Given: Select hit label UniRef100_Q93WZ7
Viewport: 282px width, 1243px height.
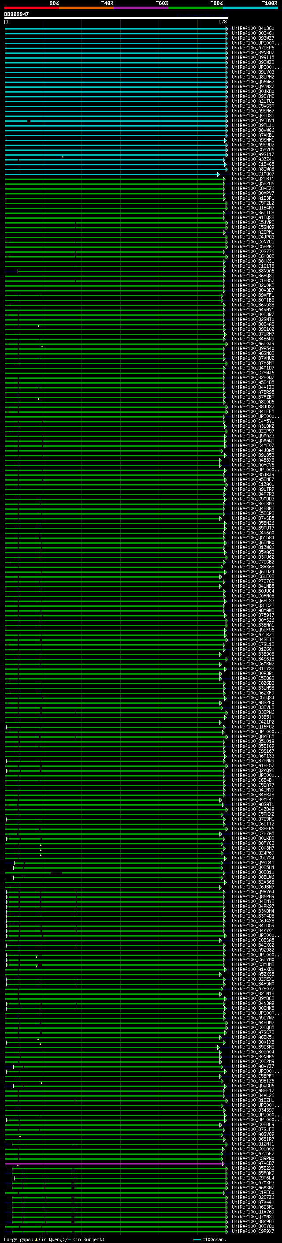Looking at the screenshot, I should click(x=253, y=39).
